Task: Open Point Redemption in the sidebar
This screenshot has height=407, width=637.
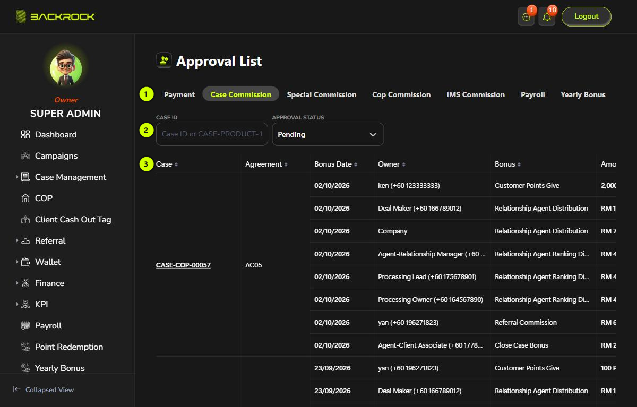Action: click(68, 347)
